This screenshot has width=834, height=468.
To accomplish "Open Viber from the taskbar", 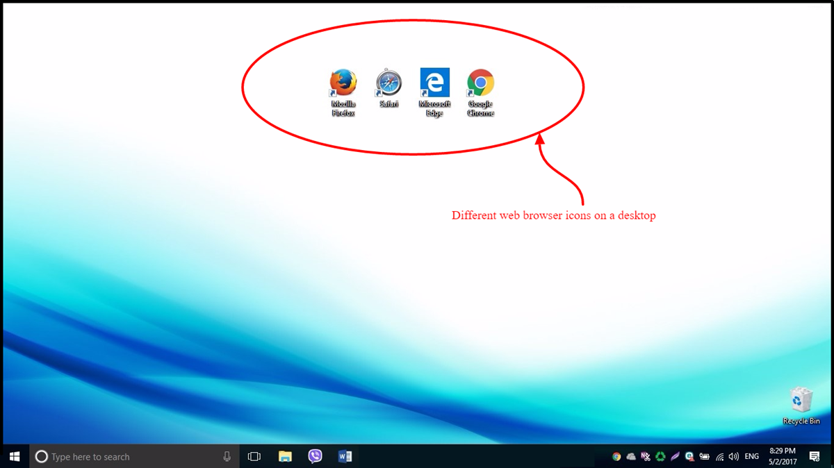I will (x=316, y=456).
